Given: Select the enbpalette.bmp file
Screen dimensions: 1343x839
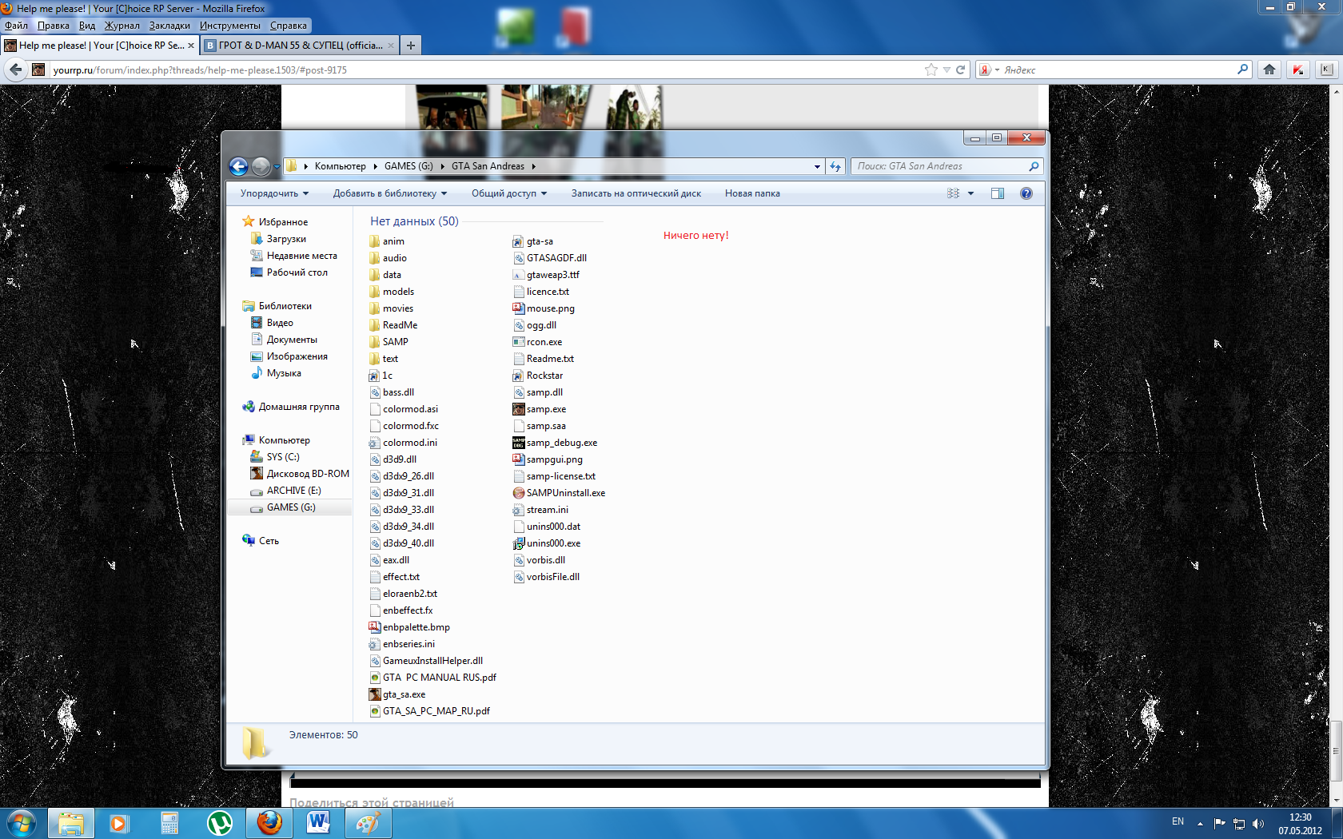Looking at the screenshot, I should (410, 627).
